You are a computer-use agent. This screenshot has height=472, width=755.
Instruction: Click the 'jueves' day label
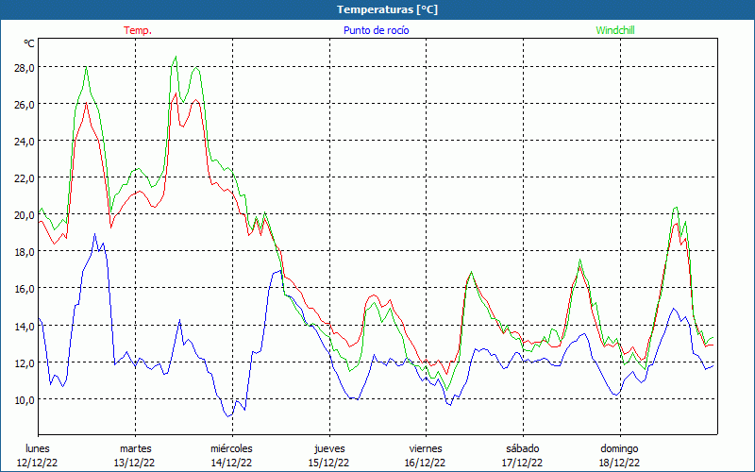329,448
